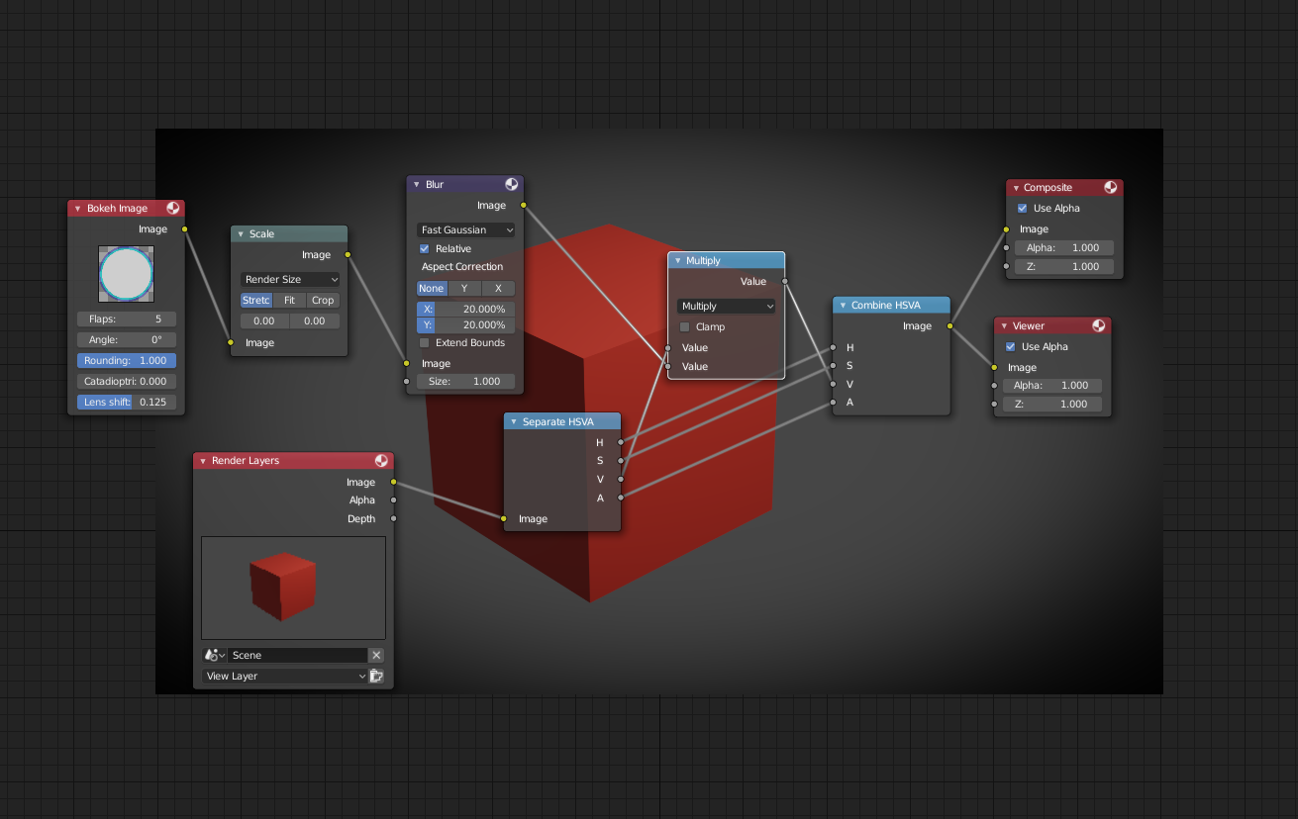Click the Rounding slider in Bokeh Image
The image size is (1298, 819).
coord(127,360)
